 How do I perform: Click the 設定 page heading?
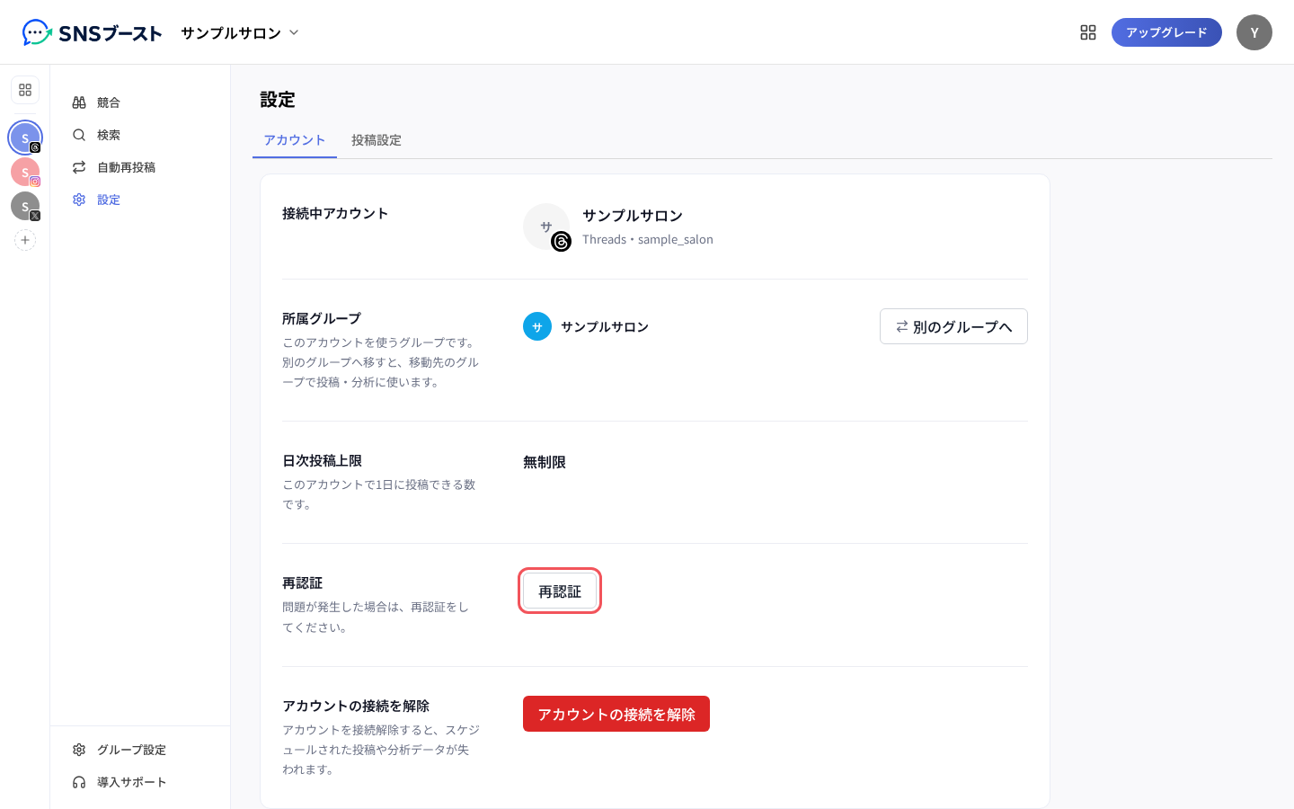(278, 100)
